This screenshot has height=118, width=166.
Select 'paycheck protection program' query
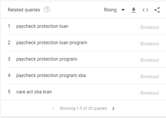47,59
